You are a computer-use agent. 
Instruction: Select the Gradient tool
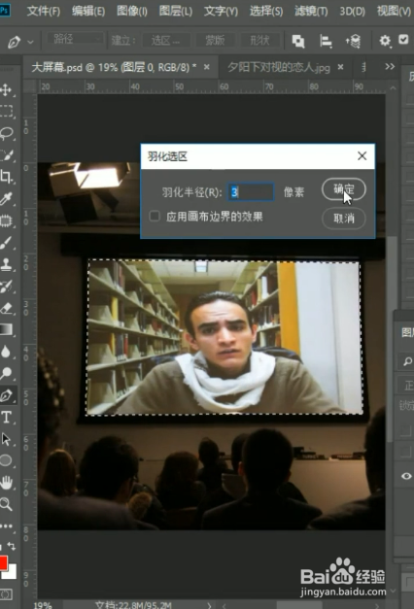point(6,329)
